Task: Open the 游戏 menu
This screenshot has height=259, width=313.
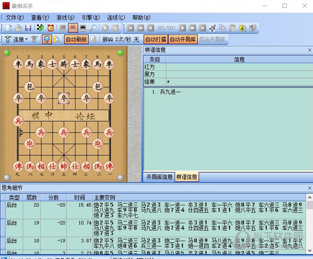Action: 66,17
